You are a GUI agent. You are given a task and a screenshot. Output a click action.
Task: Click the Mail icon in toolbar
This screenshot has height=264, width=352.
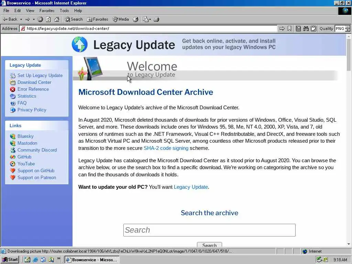coord(146,19)
